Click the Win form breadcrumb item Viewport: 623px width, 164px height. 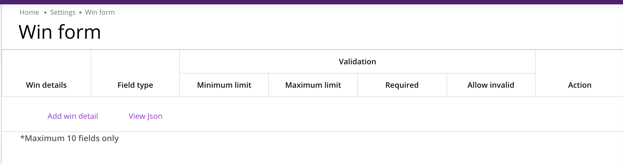100,13
